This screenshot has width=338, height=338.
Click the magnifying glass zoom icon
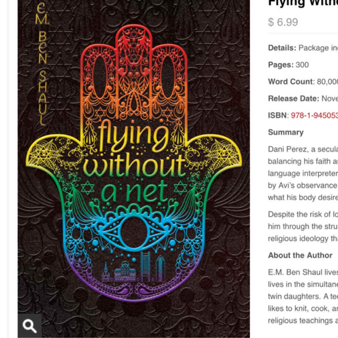[29, 325]
